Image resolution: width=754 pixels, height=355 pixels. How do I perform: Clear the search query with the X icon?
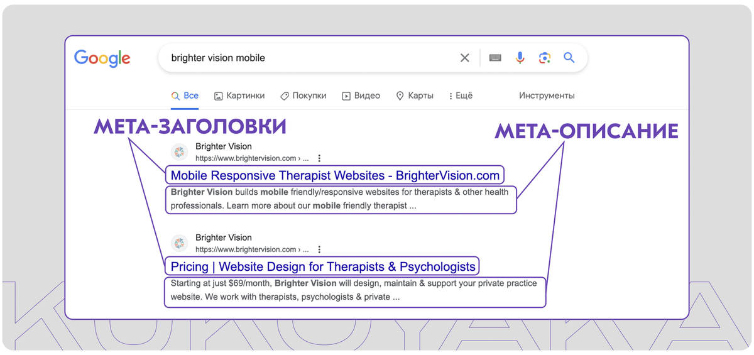[x=464, y=58]
